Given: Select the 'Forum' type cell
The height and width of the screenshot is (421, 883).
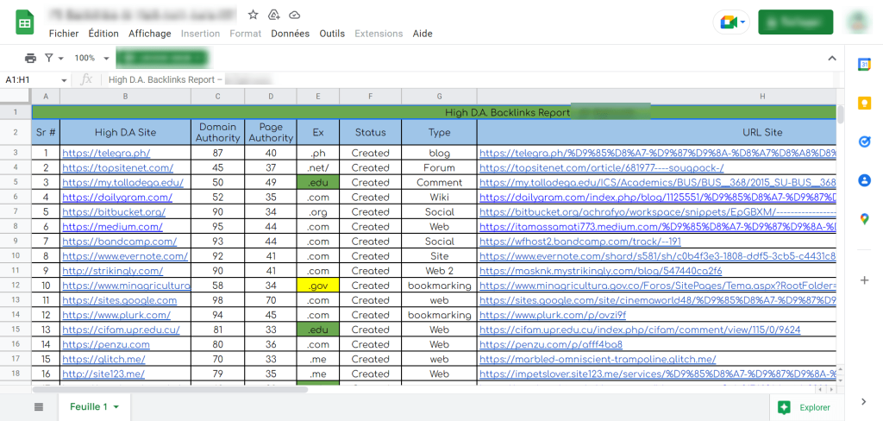Looking at the screenshot, I should [x=439, y=167].
